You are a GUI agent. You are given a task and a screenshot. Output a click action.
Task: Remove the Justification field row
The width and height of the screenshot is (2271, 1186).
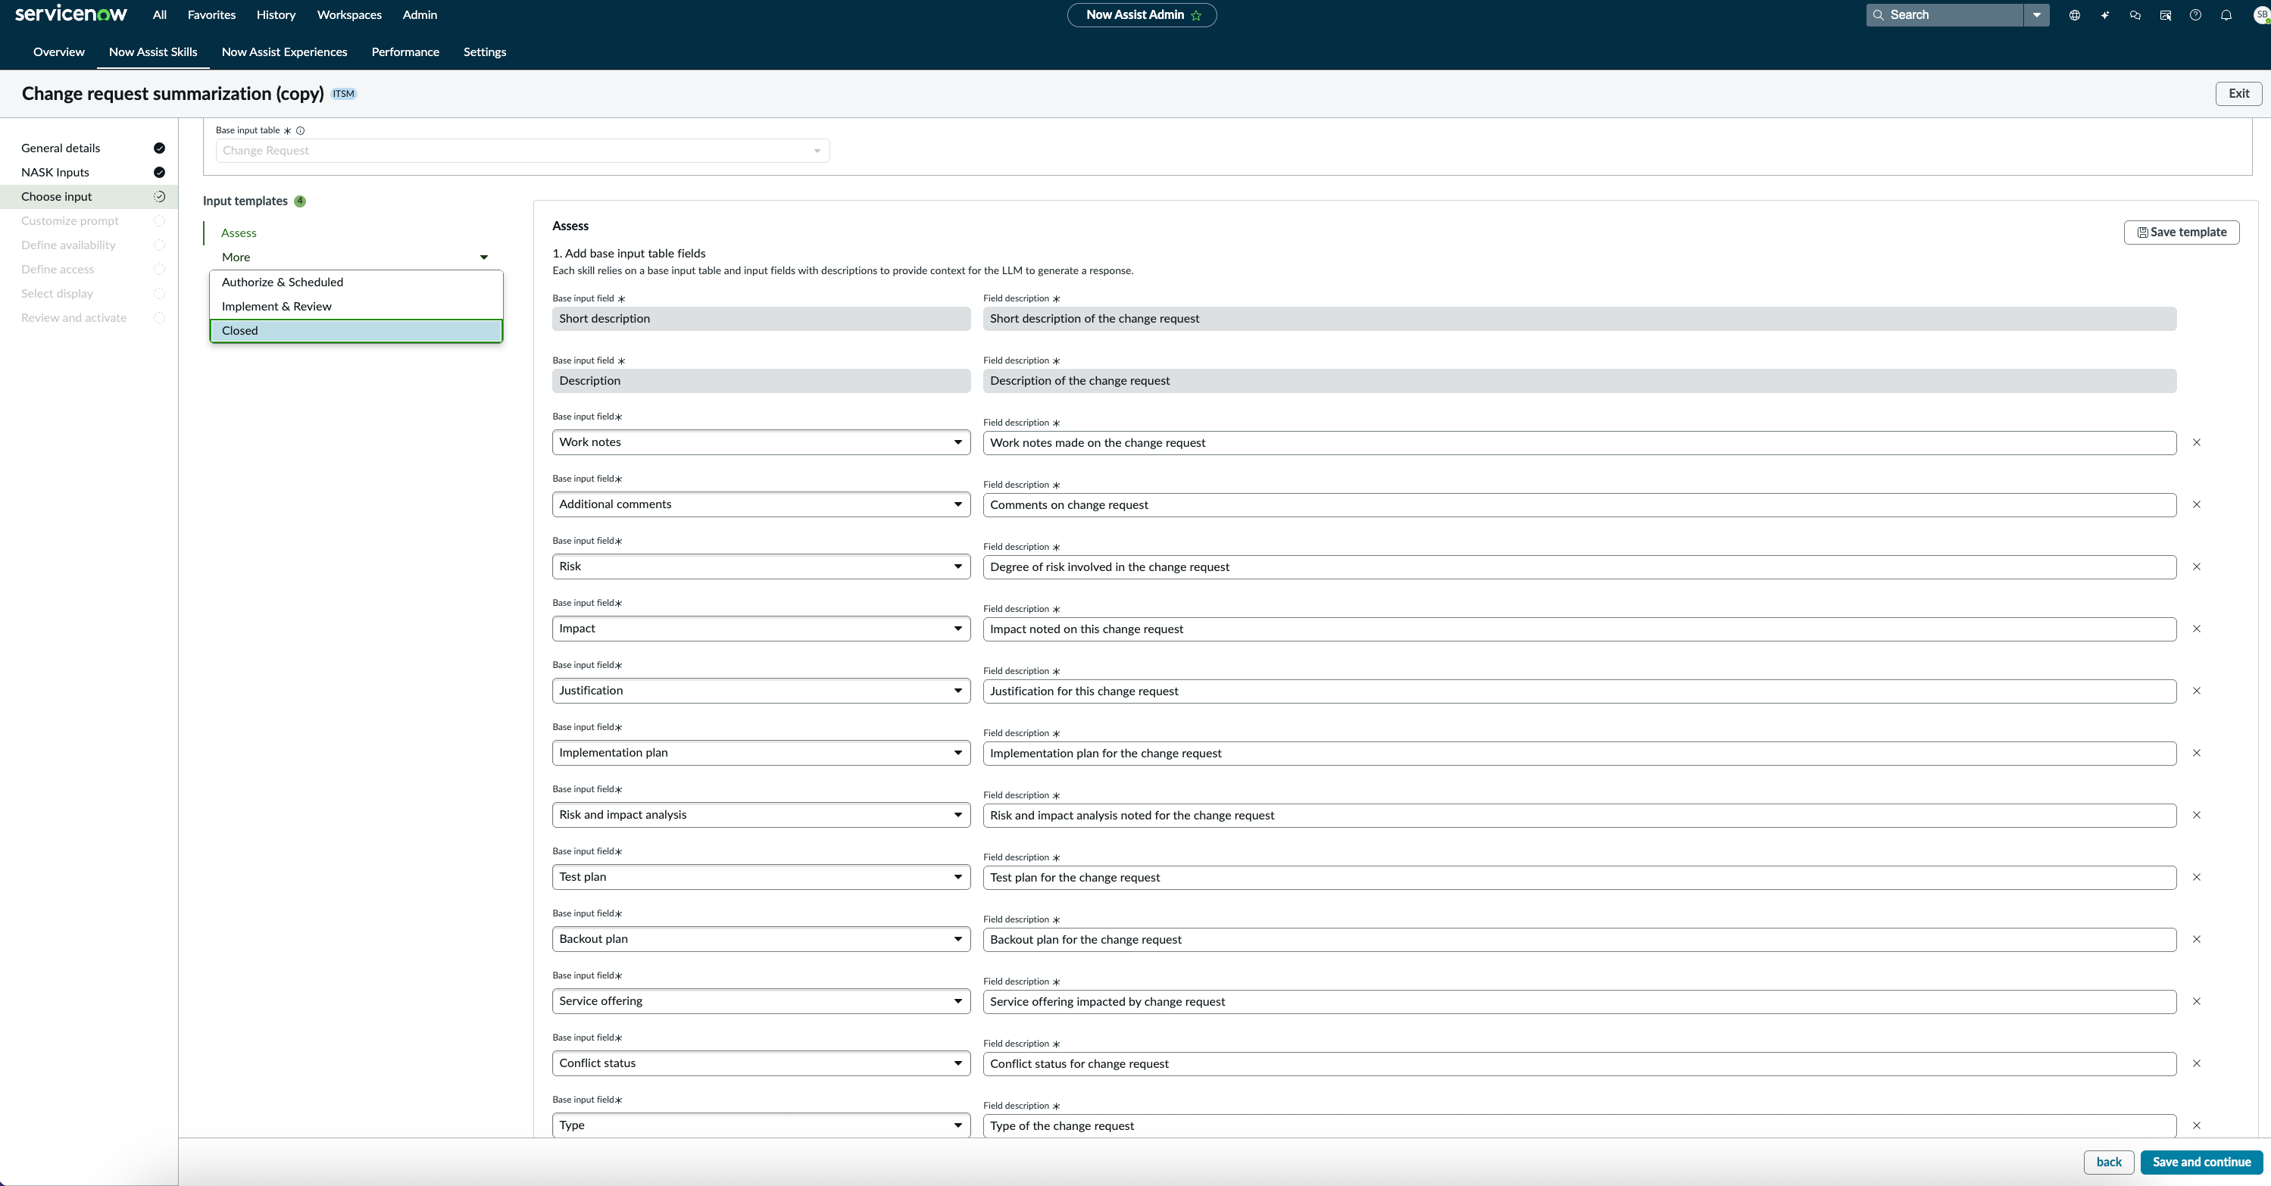tap(2196, 691)
